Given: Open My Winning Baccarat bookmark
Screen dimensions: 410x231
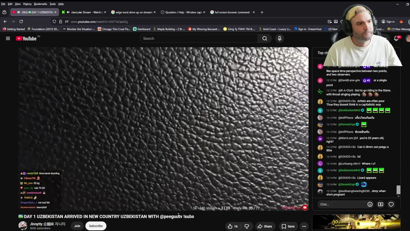Looking at the screenshot, I should [x=204, y=29].
